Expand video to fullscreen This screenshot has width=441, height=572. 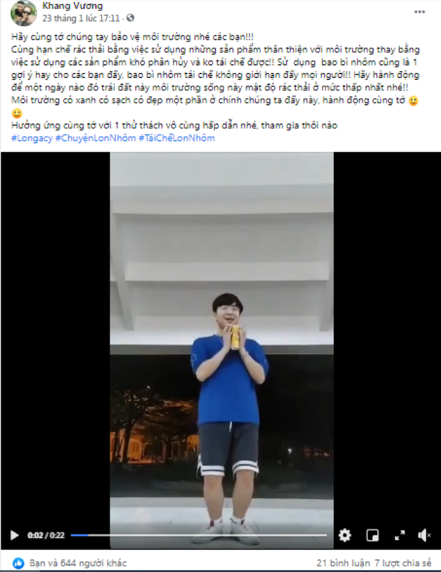pyautogui.click(x=400, y=535)
